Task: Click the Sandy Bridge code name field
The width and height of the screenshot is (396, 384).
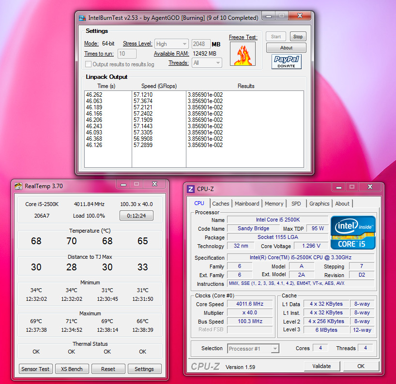Action: pyautogui.click(x=253, y=228)
